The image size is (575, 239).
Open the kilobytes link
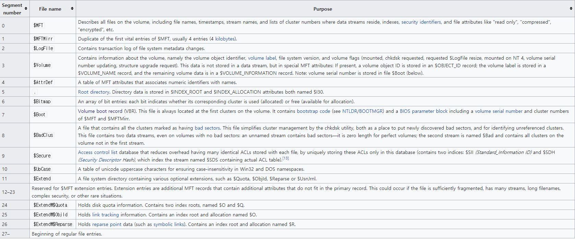tap(225, 39)
